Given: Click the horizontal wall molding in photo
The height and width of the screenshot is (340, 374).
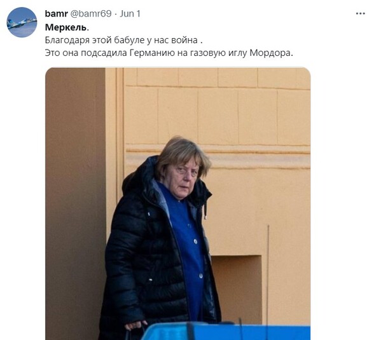Looking at the screenshot, I should pos(217,156).
